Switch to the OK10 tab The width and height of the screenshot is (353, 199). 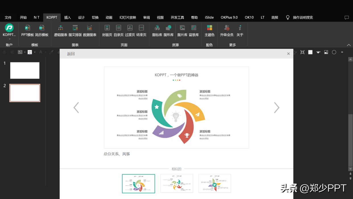[x=249, y=17]
